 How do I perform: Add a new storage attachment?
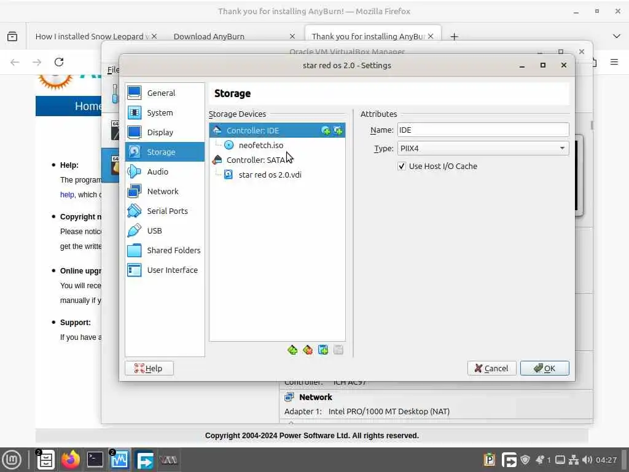point(323,350)
